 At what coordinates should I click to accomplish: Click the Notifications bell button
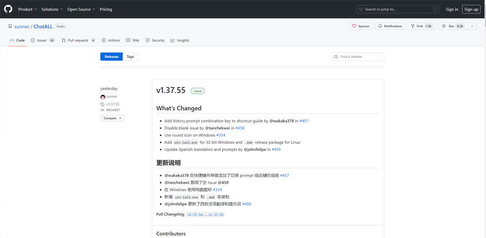(390, 26)
